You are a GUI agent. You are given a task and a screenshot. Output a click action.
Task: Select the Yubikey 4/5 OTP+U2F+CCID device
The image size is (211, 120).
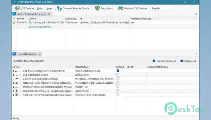click(48, 22)
